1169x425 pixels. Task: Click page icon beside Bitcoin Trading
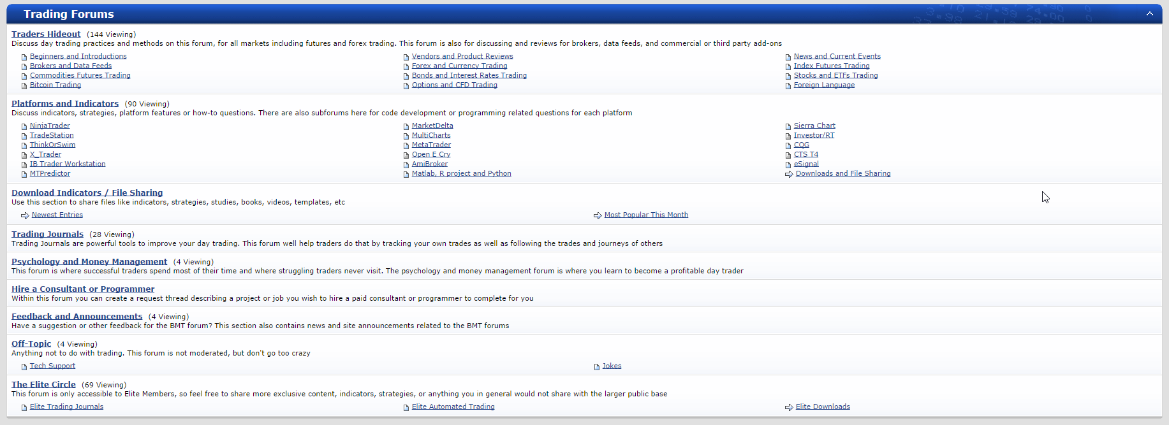(24, 86)
